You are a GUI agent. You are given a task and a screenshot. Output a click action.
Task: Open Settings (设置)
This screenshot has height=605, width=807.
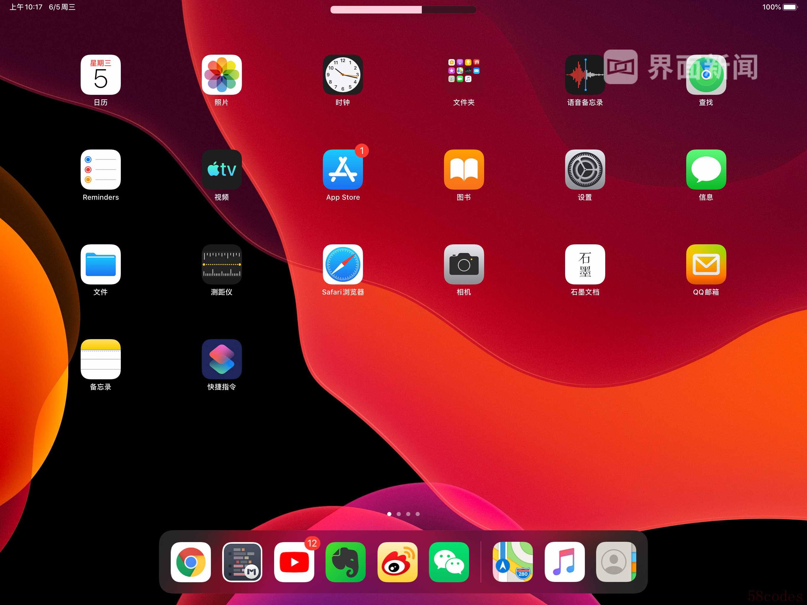point(585,170)
